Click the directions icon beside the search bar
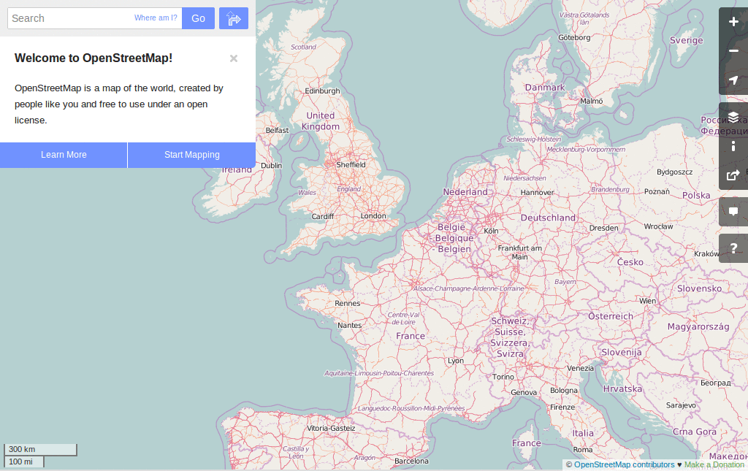Screen dimensions: 748x471 pos(233,18)
